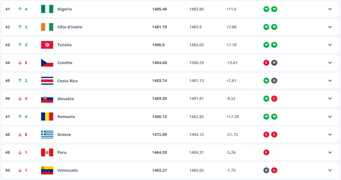The width and height of the screenshot is (341, 180).
Task: Open the Romania team link
Action: tap(66, 117)
